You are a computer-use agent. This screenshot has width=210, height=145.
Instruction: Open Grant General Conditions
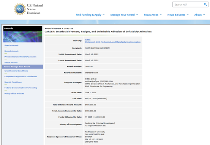click(x=16, y=71)
